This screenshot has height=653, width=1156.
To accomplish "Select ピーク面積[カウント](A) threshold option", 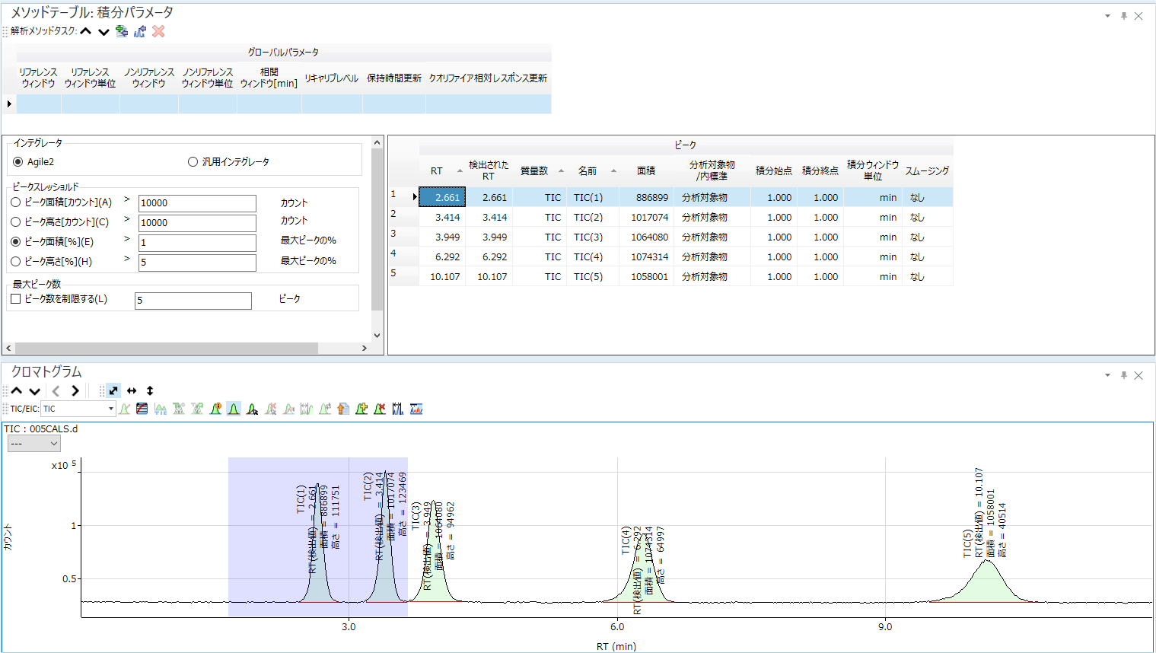I will [x=15, y=202].
